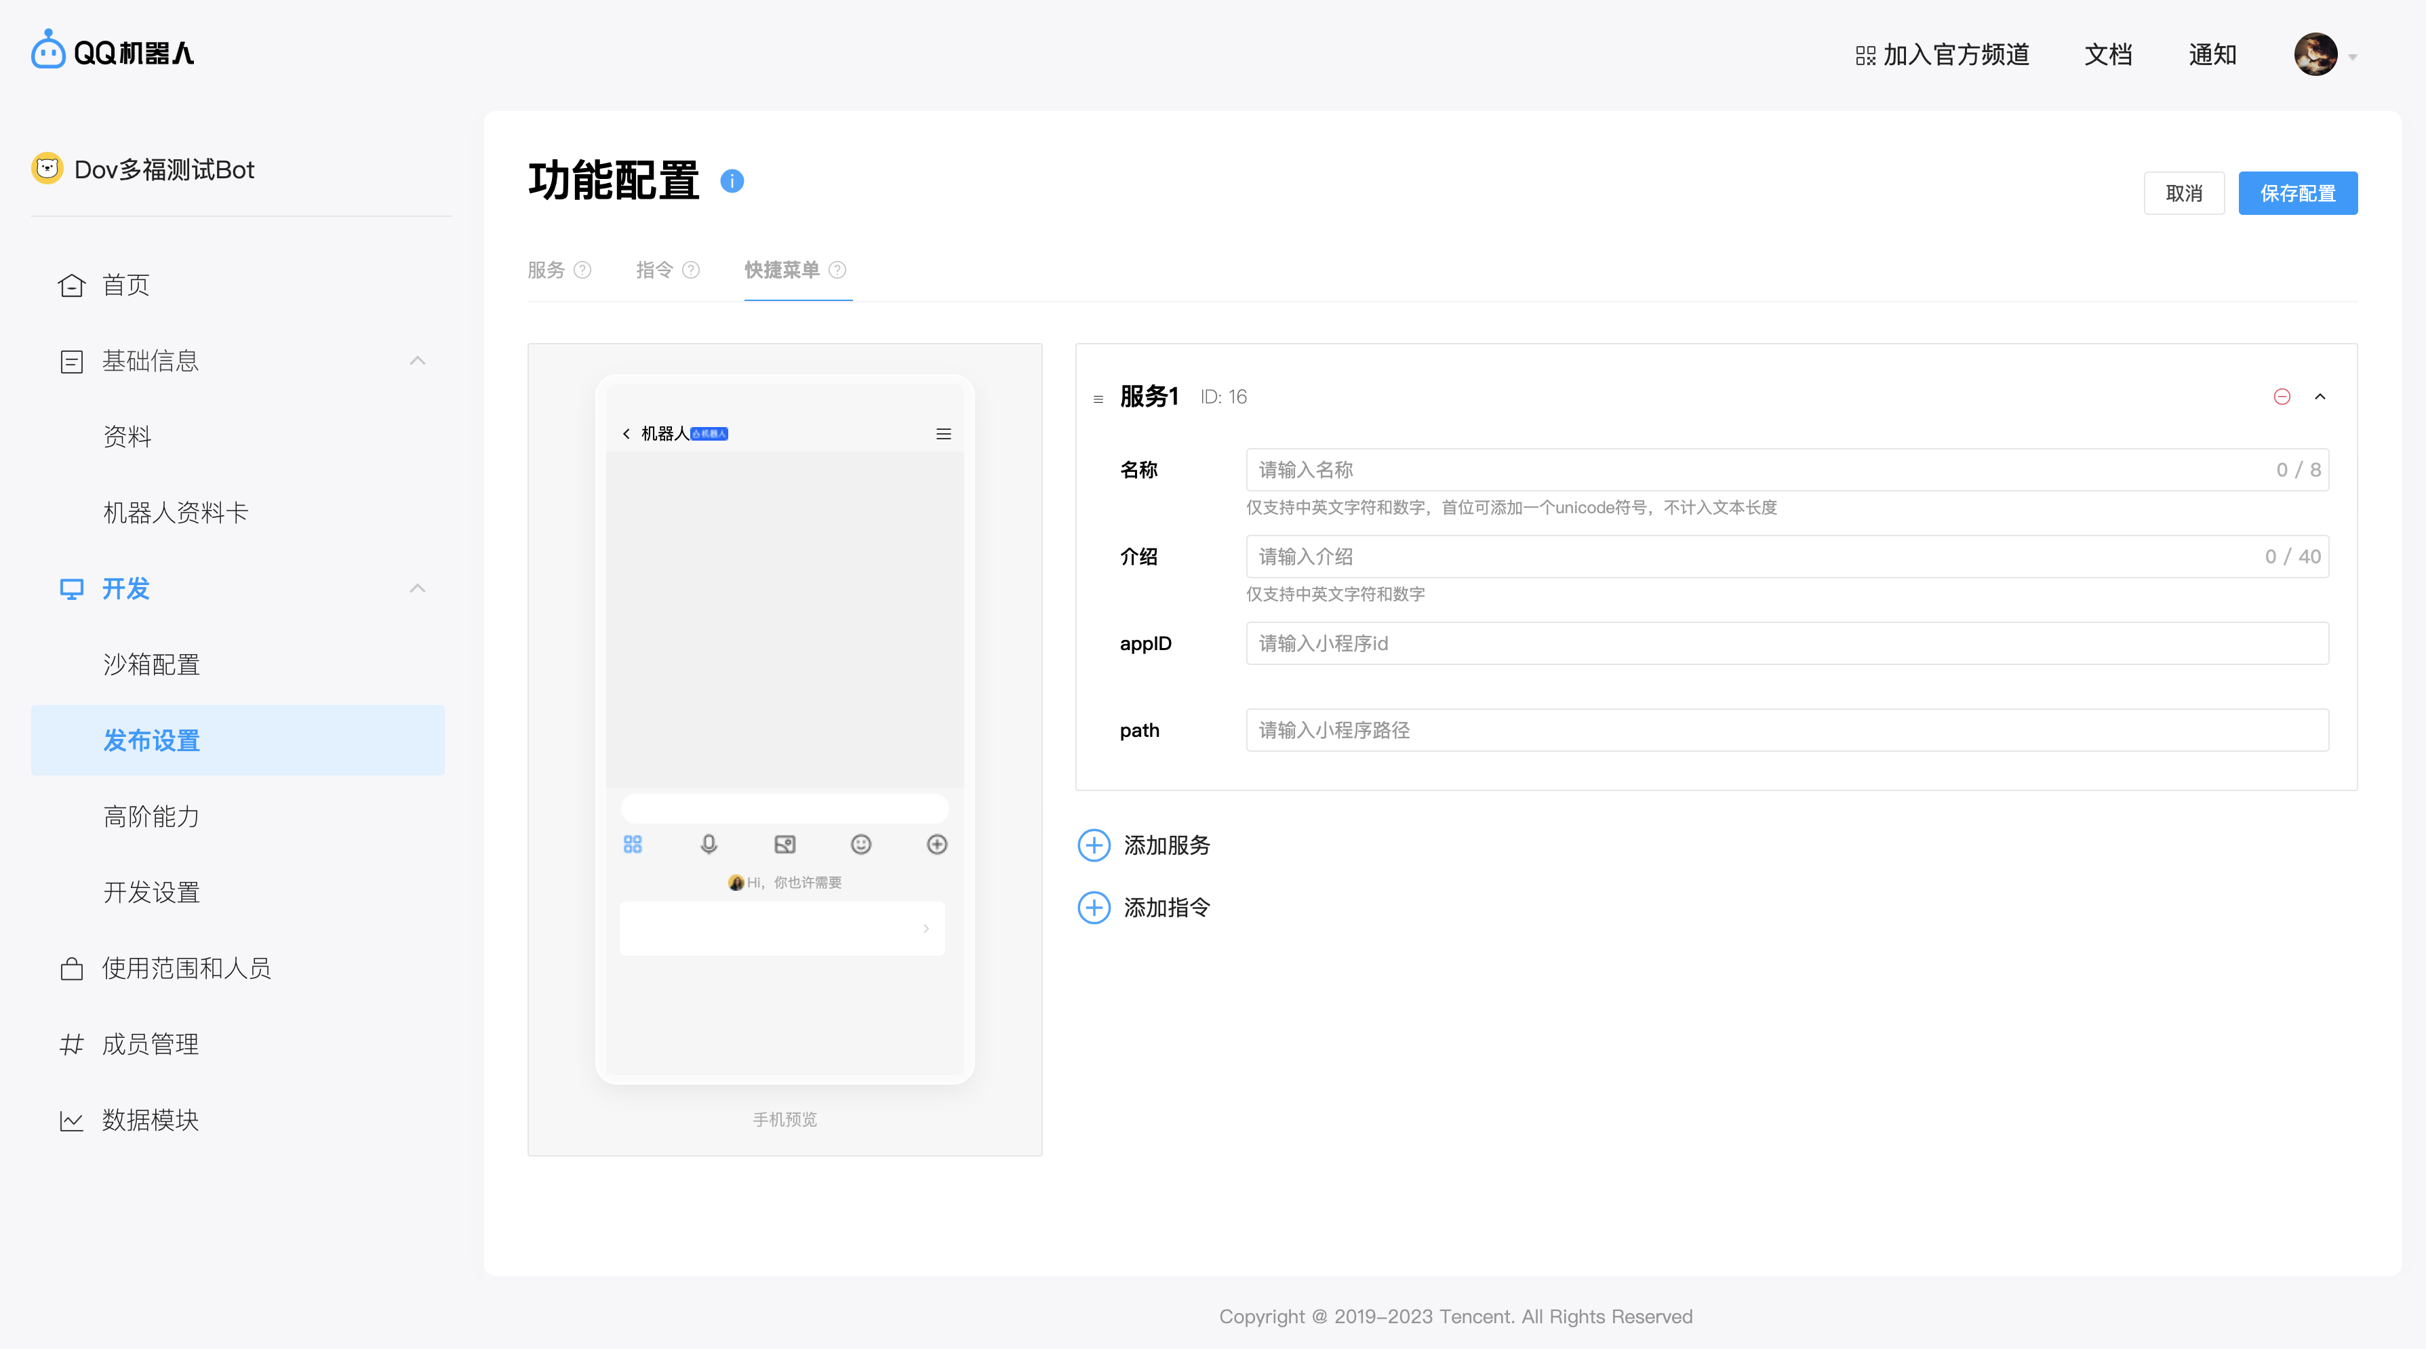
Task: Click the help icon next to 快捷菜单 tab
Action: 837,270
